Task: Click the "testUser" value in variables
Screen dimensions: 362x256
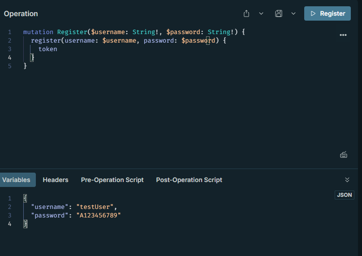Action: tap(95, 207)
